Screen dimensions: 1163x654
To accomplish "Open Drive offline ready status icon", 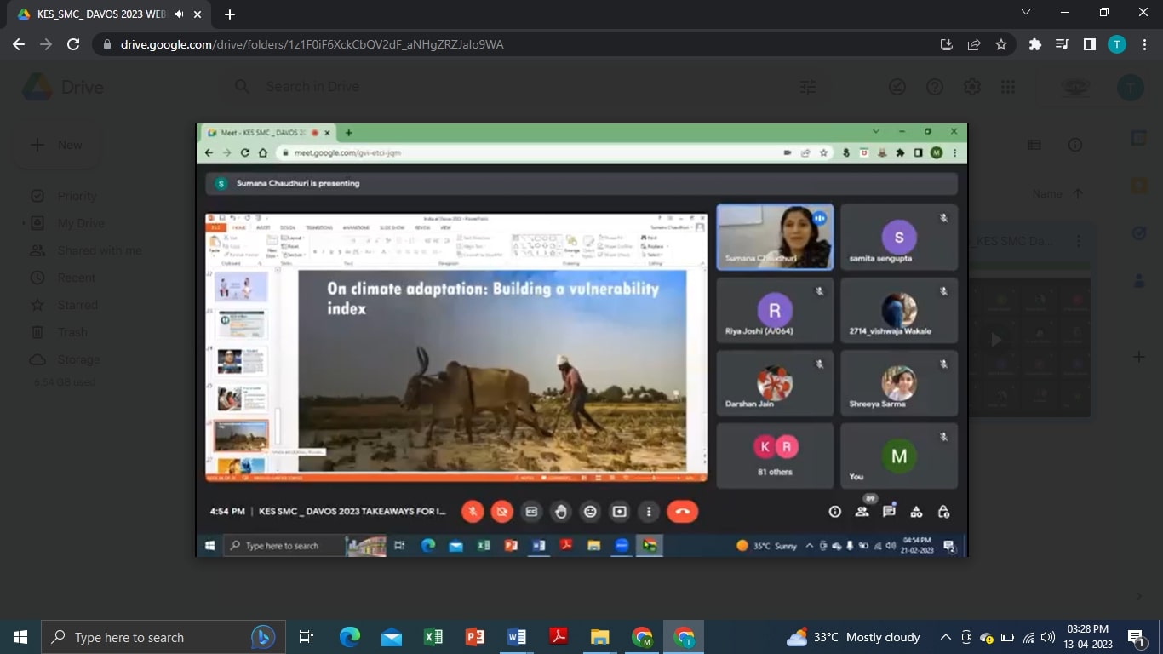I will coord(897,87).
